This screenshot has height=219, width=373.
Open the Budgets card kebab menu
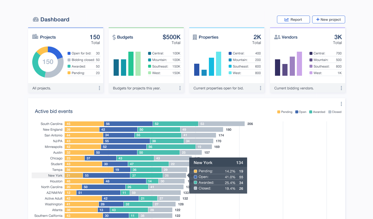pos(180,88)
